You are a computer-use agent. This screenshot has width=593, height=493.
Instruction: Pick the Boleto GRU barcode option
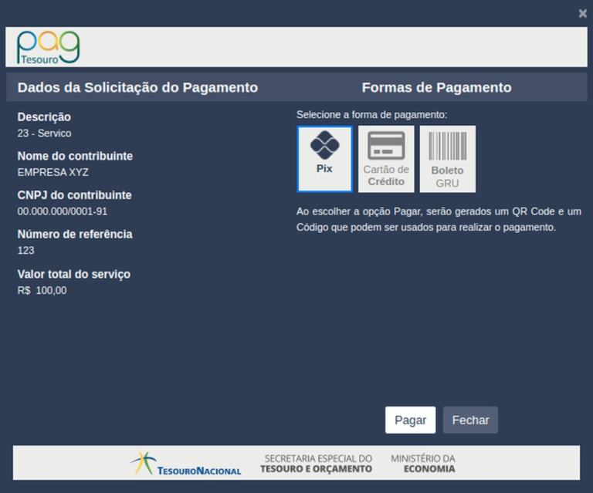(x=447, y=158)
